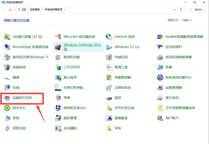
Task: Click the 文件资源管理器选项 icon
Action: pyautogui.click(x=160, y=108)
